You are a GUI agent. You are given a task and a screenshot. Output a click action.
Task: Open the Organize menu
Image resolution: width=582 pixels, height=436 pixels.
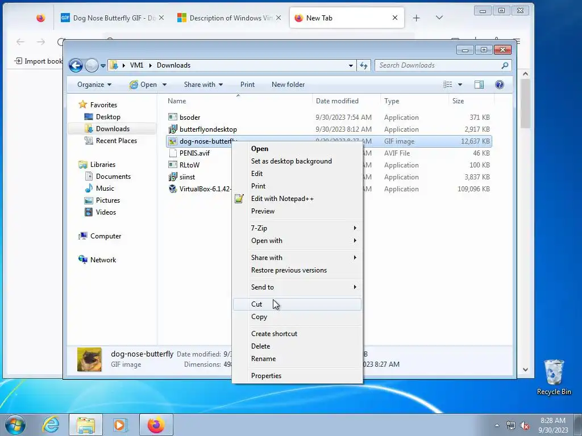94,85
